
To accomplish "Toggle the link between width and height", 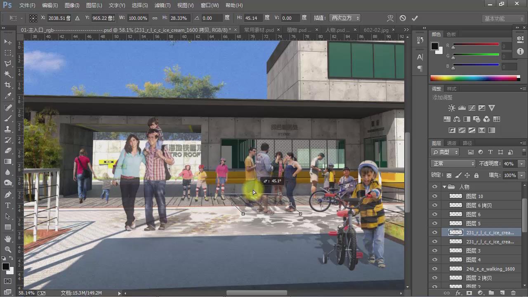I will [155, 18].
